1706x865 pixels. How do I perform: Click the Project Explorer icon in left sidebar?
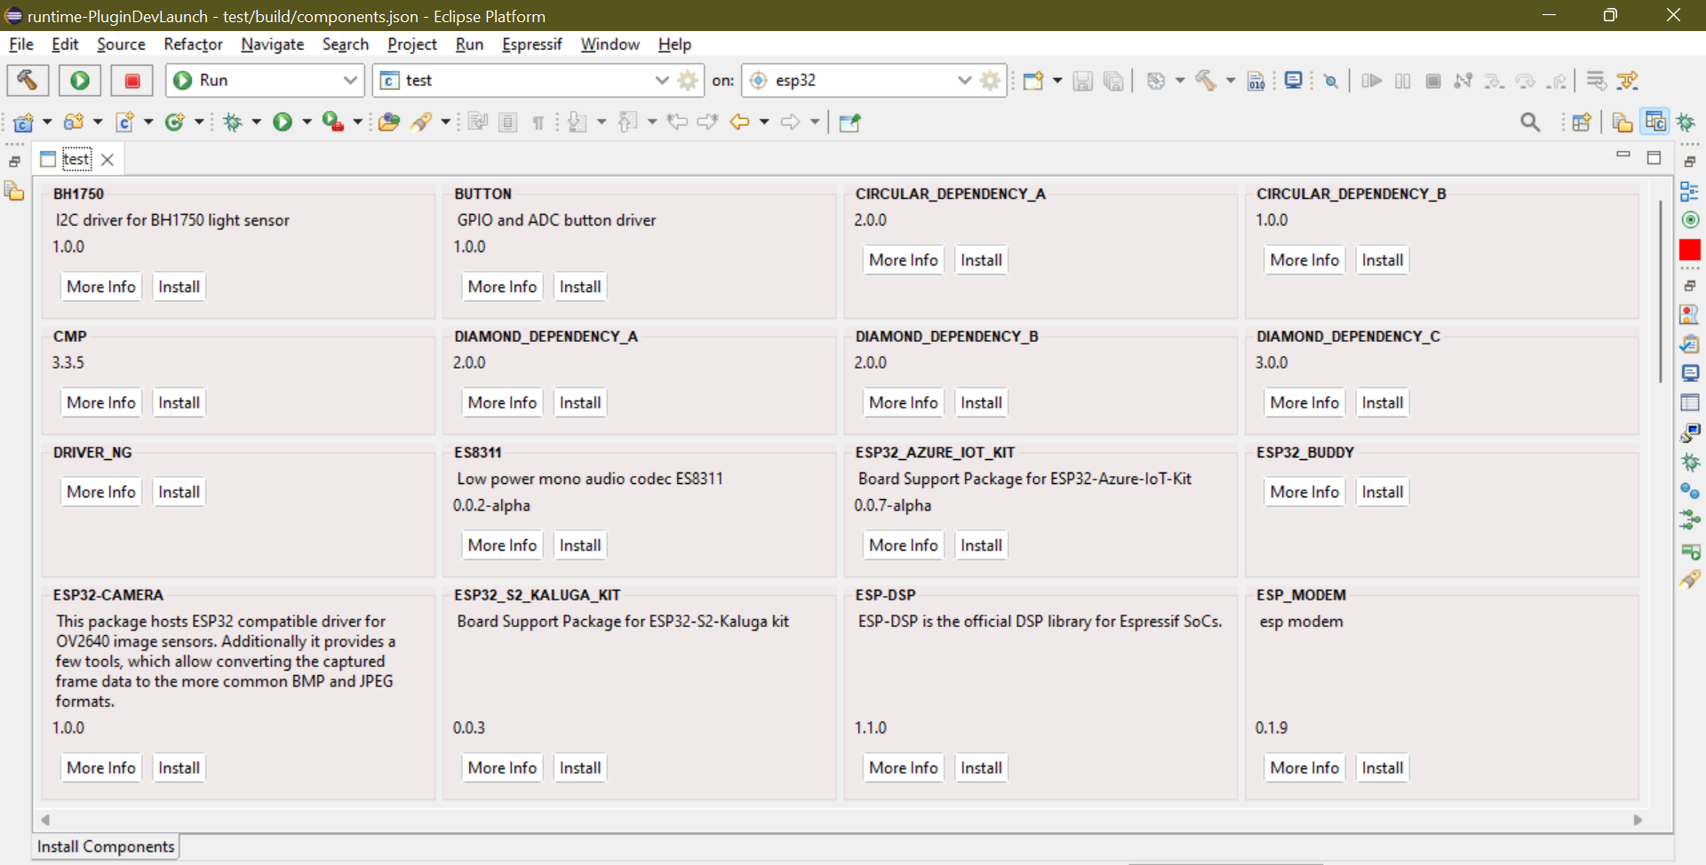pyautogui.click(x=14, y=191)
